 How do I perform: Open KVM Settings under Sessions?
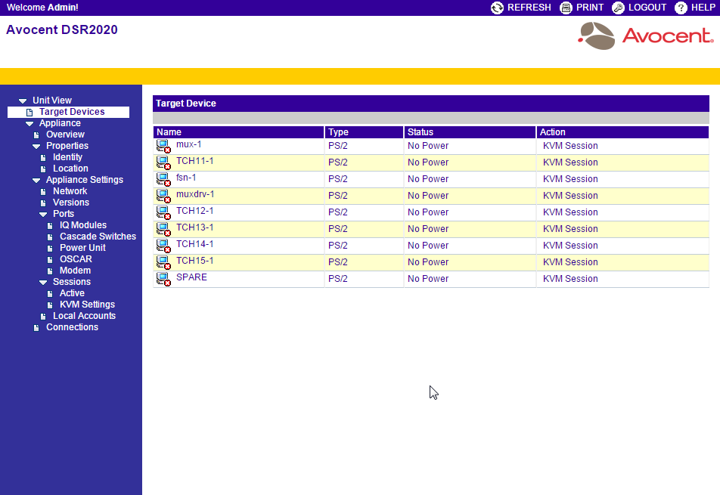(87, 304)
